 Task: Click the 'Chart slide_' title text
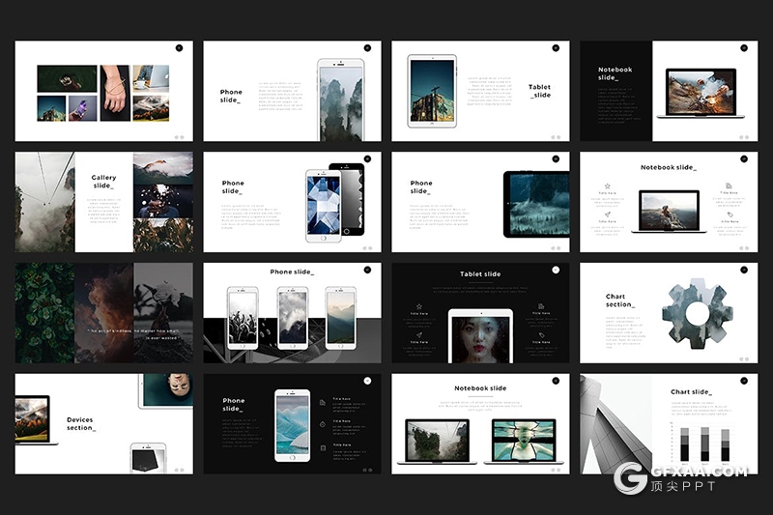691,392
